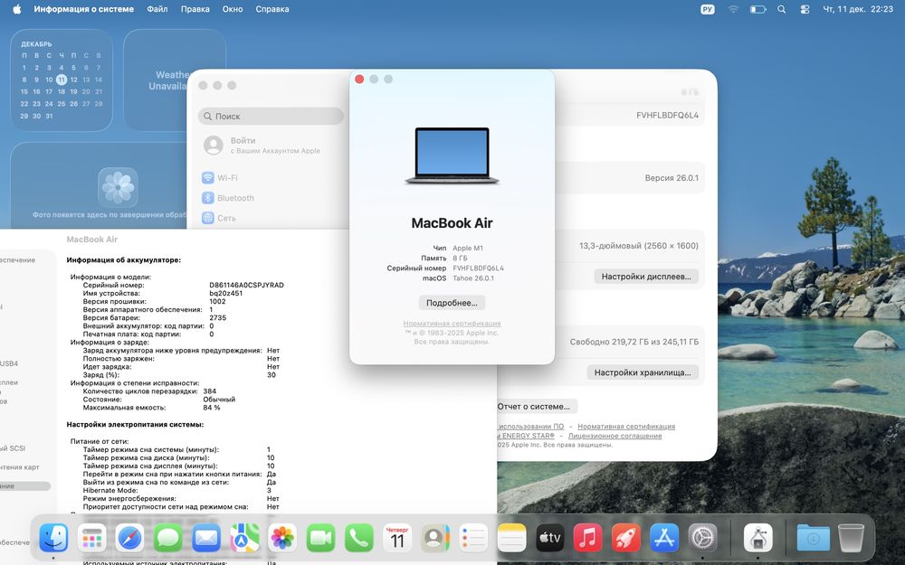This screenshot has width=905, height=565.
Task: Open System Settings from the Dock
Action: coord(702,538)
